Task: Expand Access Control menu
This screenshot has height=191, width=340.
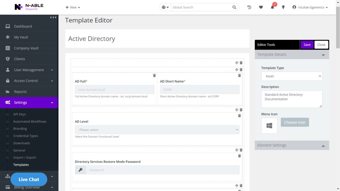Action: pyautogui.click(x=29, y=81)
